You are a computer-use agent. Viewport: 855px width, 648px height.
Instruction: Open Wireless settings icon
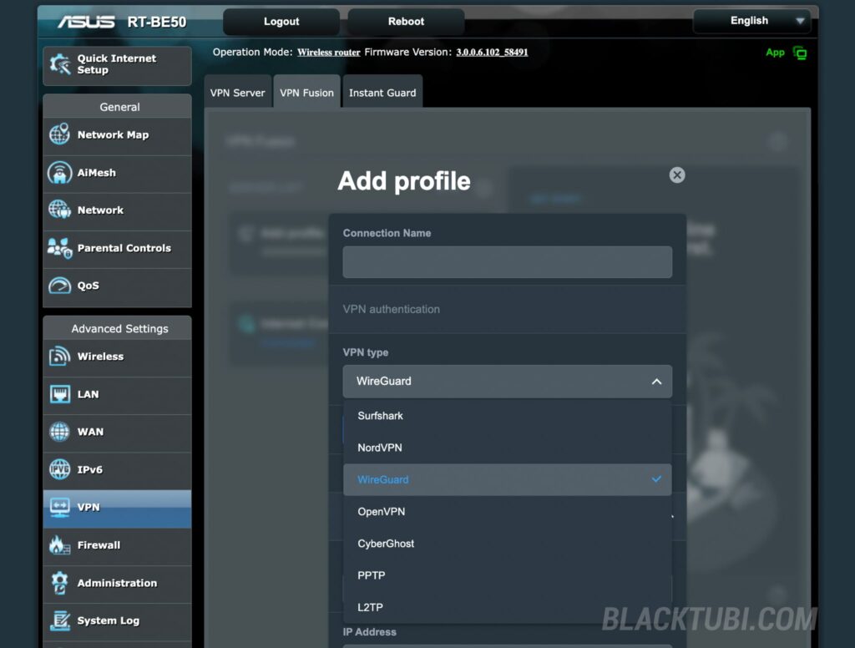point(60,357)
